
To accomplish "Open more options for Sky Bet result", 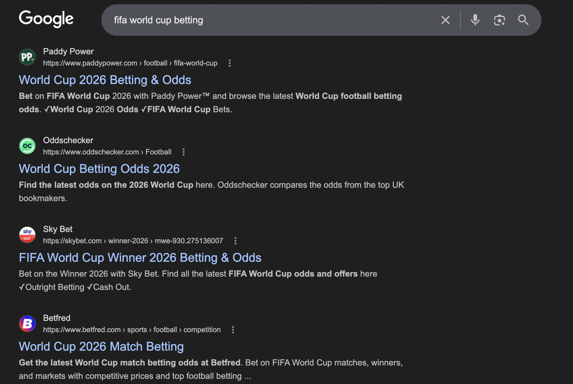I will [236, 241].
